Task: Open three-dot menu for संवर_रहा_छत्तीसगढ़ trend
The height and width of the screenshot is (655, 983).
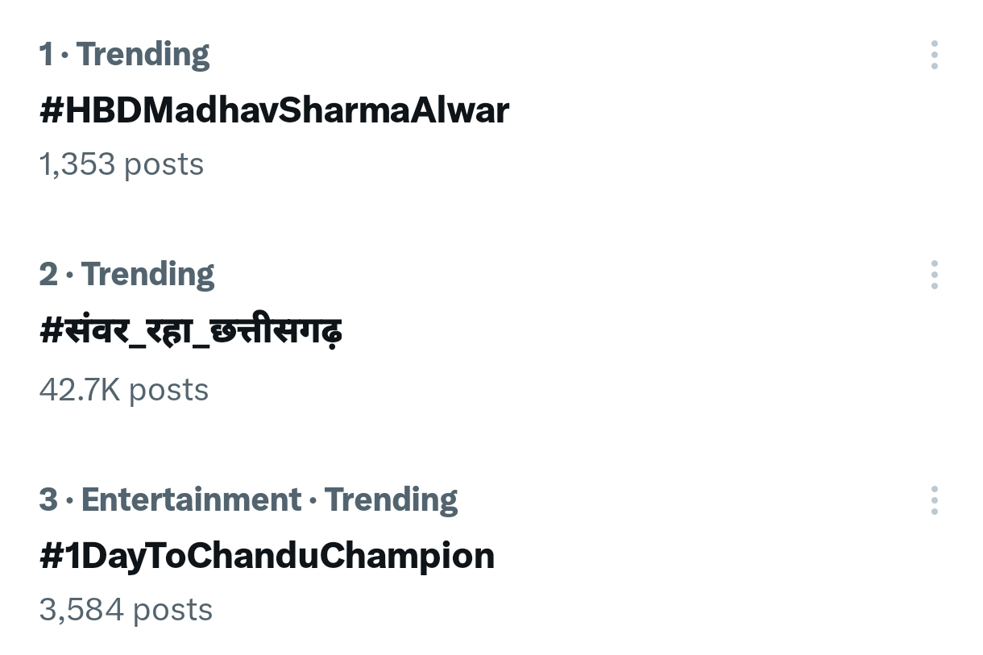Action: (934, 275)
